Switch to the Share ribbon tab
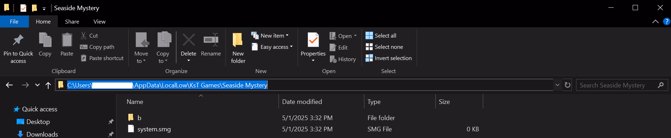 [72, 21]
